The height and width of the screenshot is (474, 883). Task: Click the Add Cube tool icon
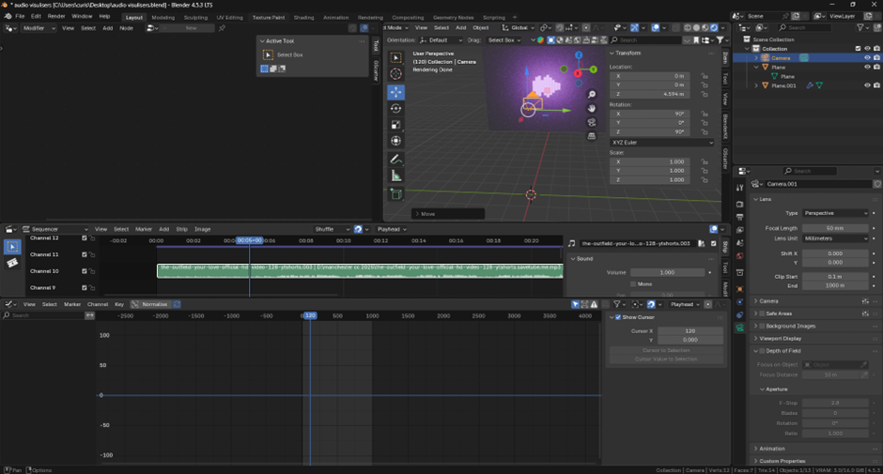(x=395, y=194)
